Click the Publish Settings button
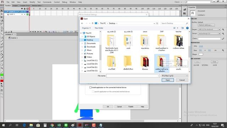Screen dimensions: 227x128 click(x=206, y=25)
